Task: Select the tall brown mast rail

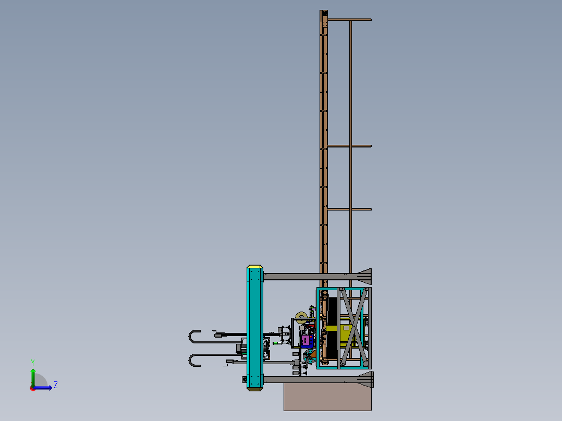Action: [x=324, y=148]
